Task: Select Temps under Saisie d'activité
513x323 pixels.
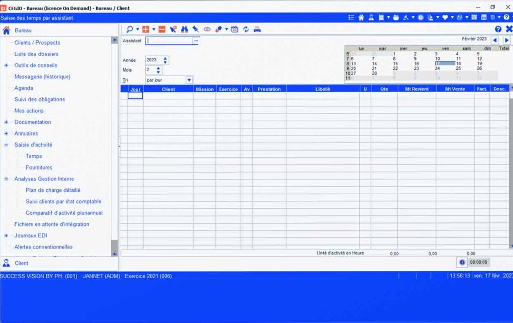Action: click(33, 156)
